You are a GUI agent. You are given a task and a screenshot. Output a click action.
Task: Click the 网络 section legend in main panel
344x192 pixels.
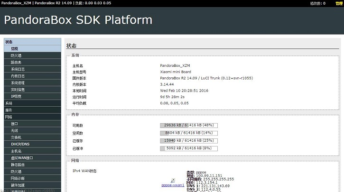click(75, 160)
